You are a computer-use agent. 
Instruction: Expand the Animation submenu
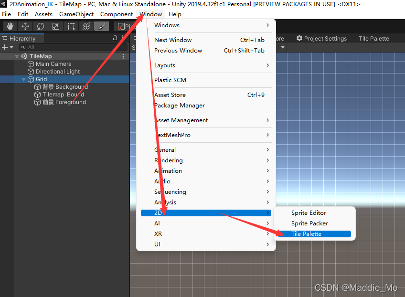206,171
